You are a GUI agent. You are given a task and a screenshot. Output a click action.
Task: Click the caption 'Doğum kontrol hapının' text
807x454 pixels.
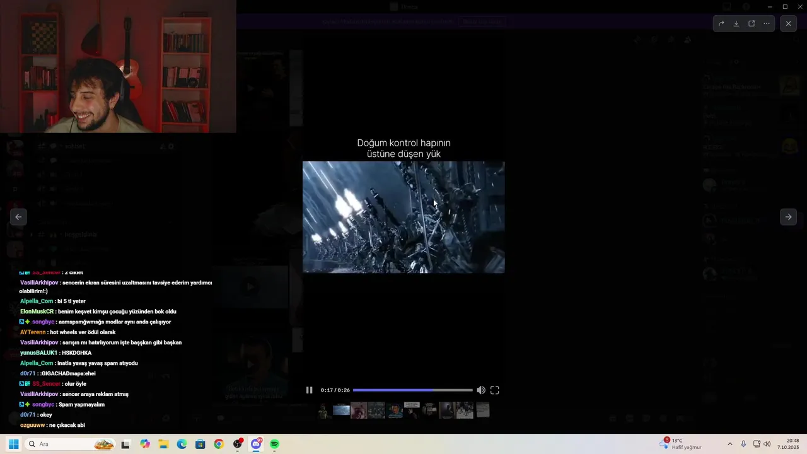[x=403, y=143]
